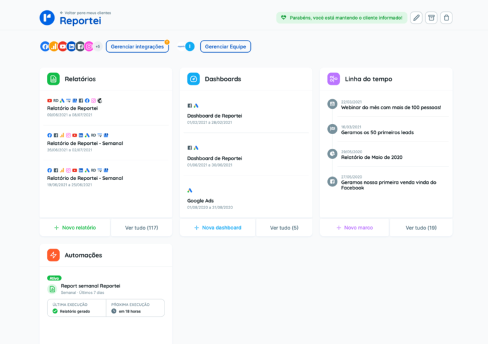Click the trash delete icon

point(446,18)
